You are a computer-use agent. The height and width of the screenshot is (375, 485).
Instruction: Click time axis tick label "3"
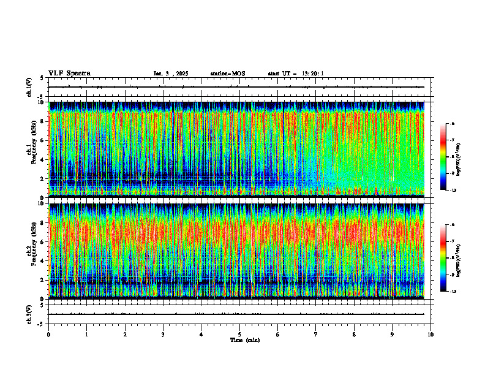(163, 335)
